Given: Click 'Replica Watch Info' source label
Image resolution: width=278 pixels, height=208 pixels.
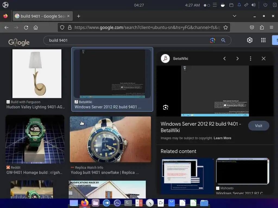Looking at the screenshot, I should coord(89,167).
